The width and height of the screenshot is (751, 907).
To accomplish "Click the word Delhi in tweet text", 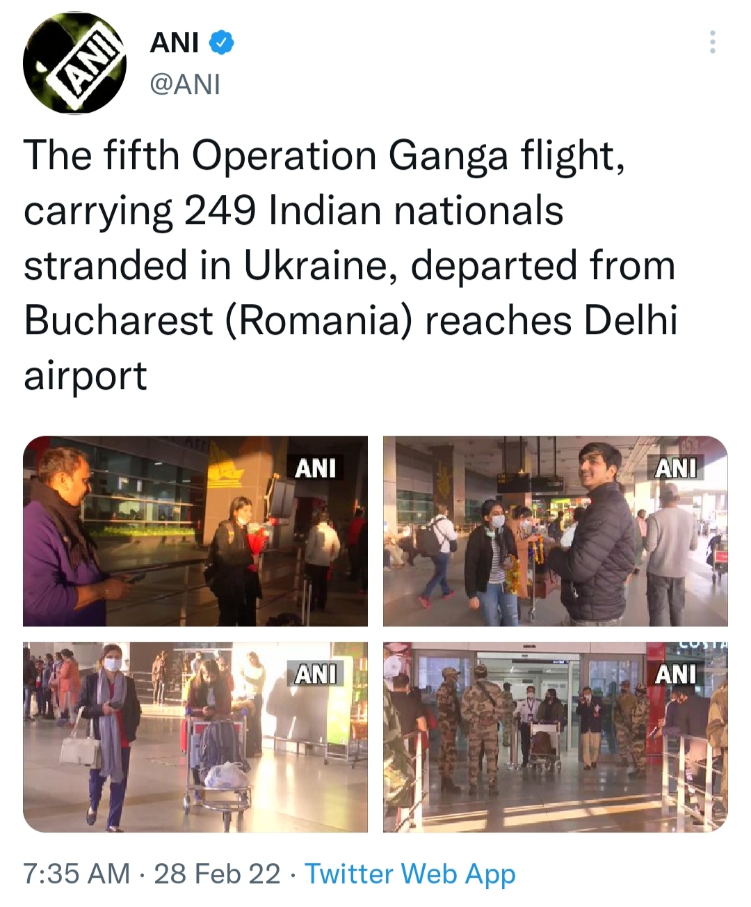I will point(630,321).
